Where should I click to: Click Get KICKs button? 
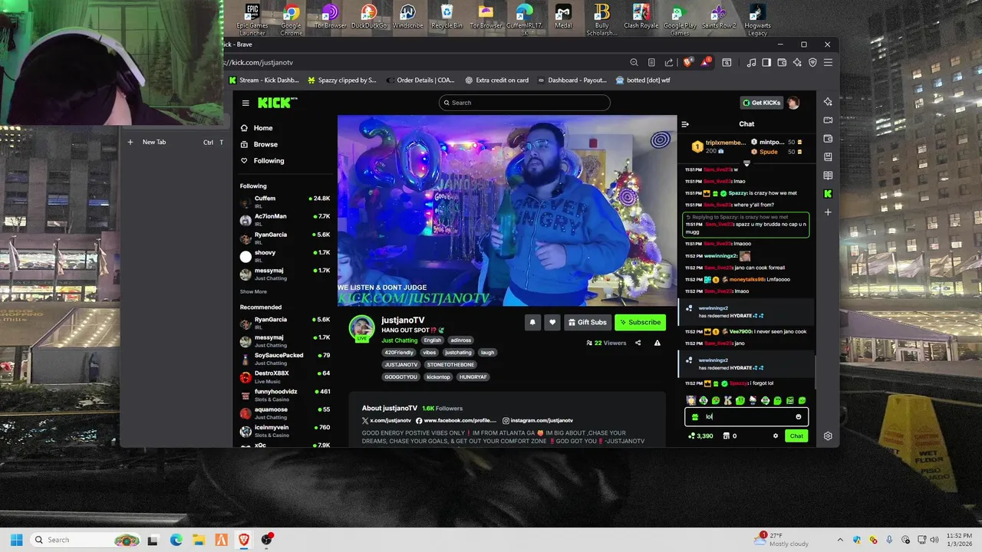tap(761, 103)
